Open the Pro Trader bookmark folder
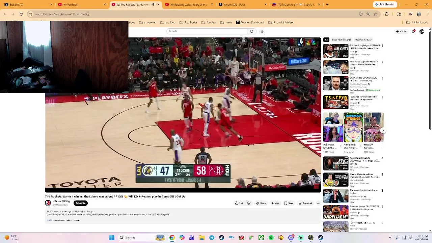This screenshot has width=432, height=243. pyautogui.click(x=188, y=23)
